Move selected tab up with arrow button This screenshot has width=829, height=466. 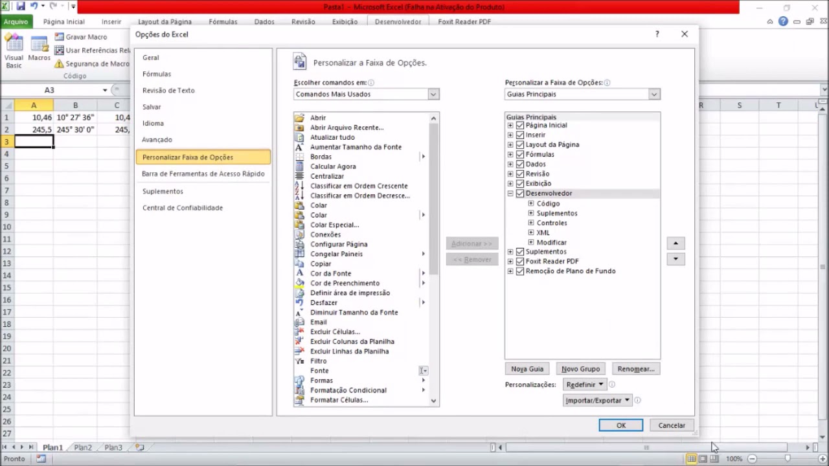coord(676,243)
